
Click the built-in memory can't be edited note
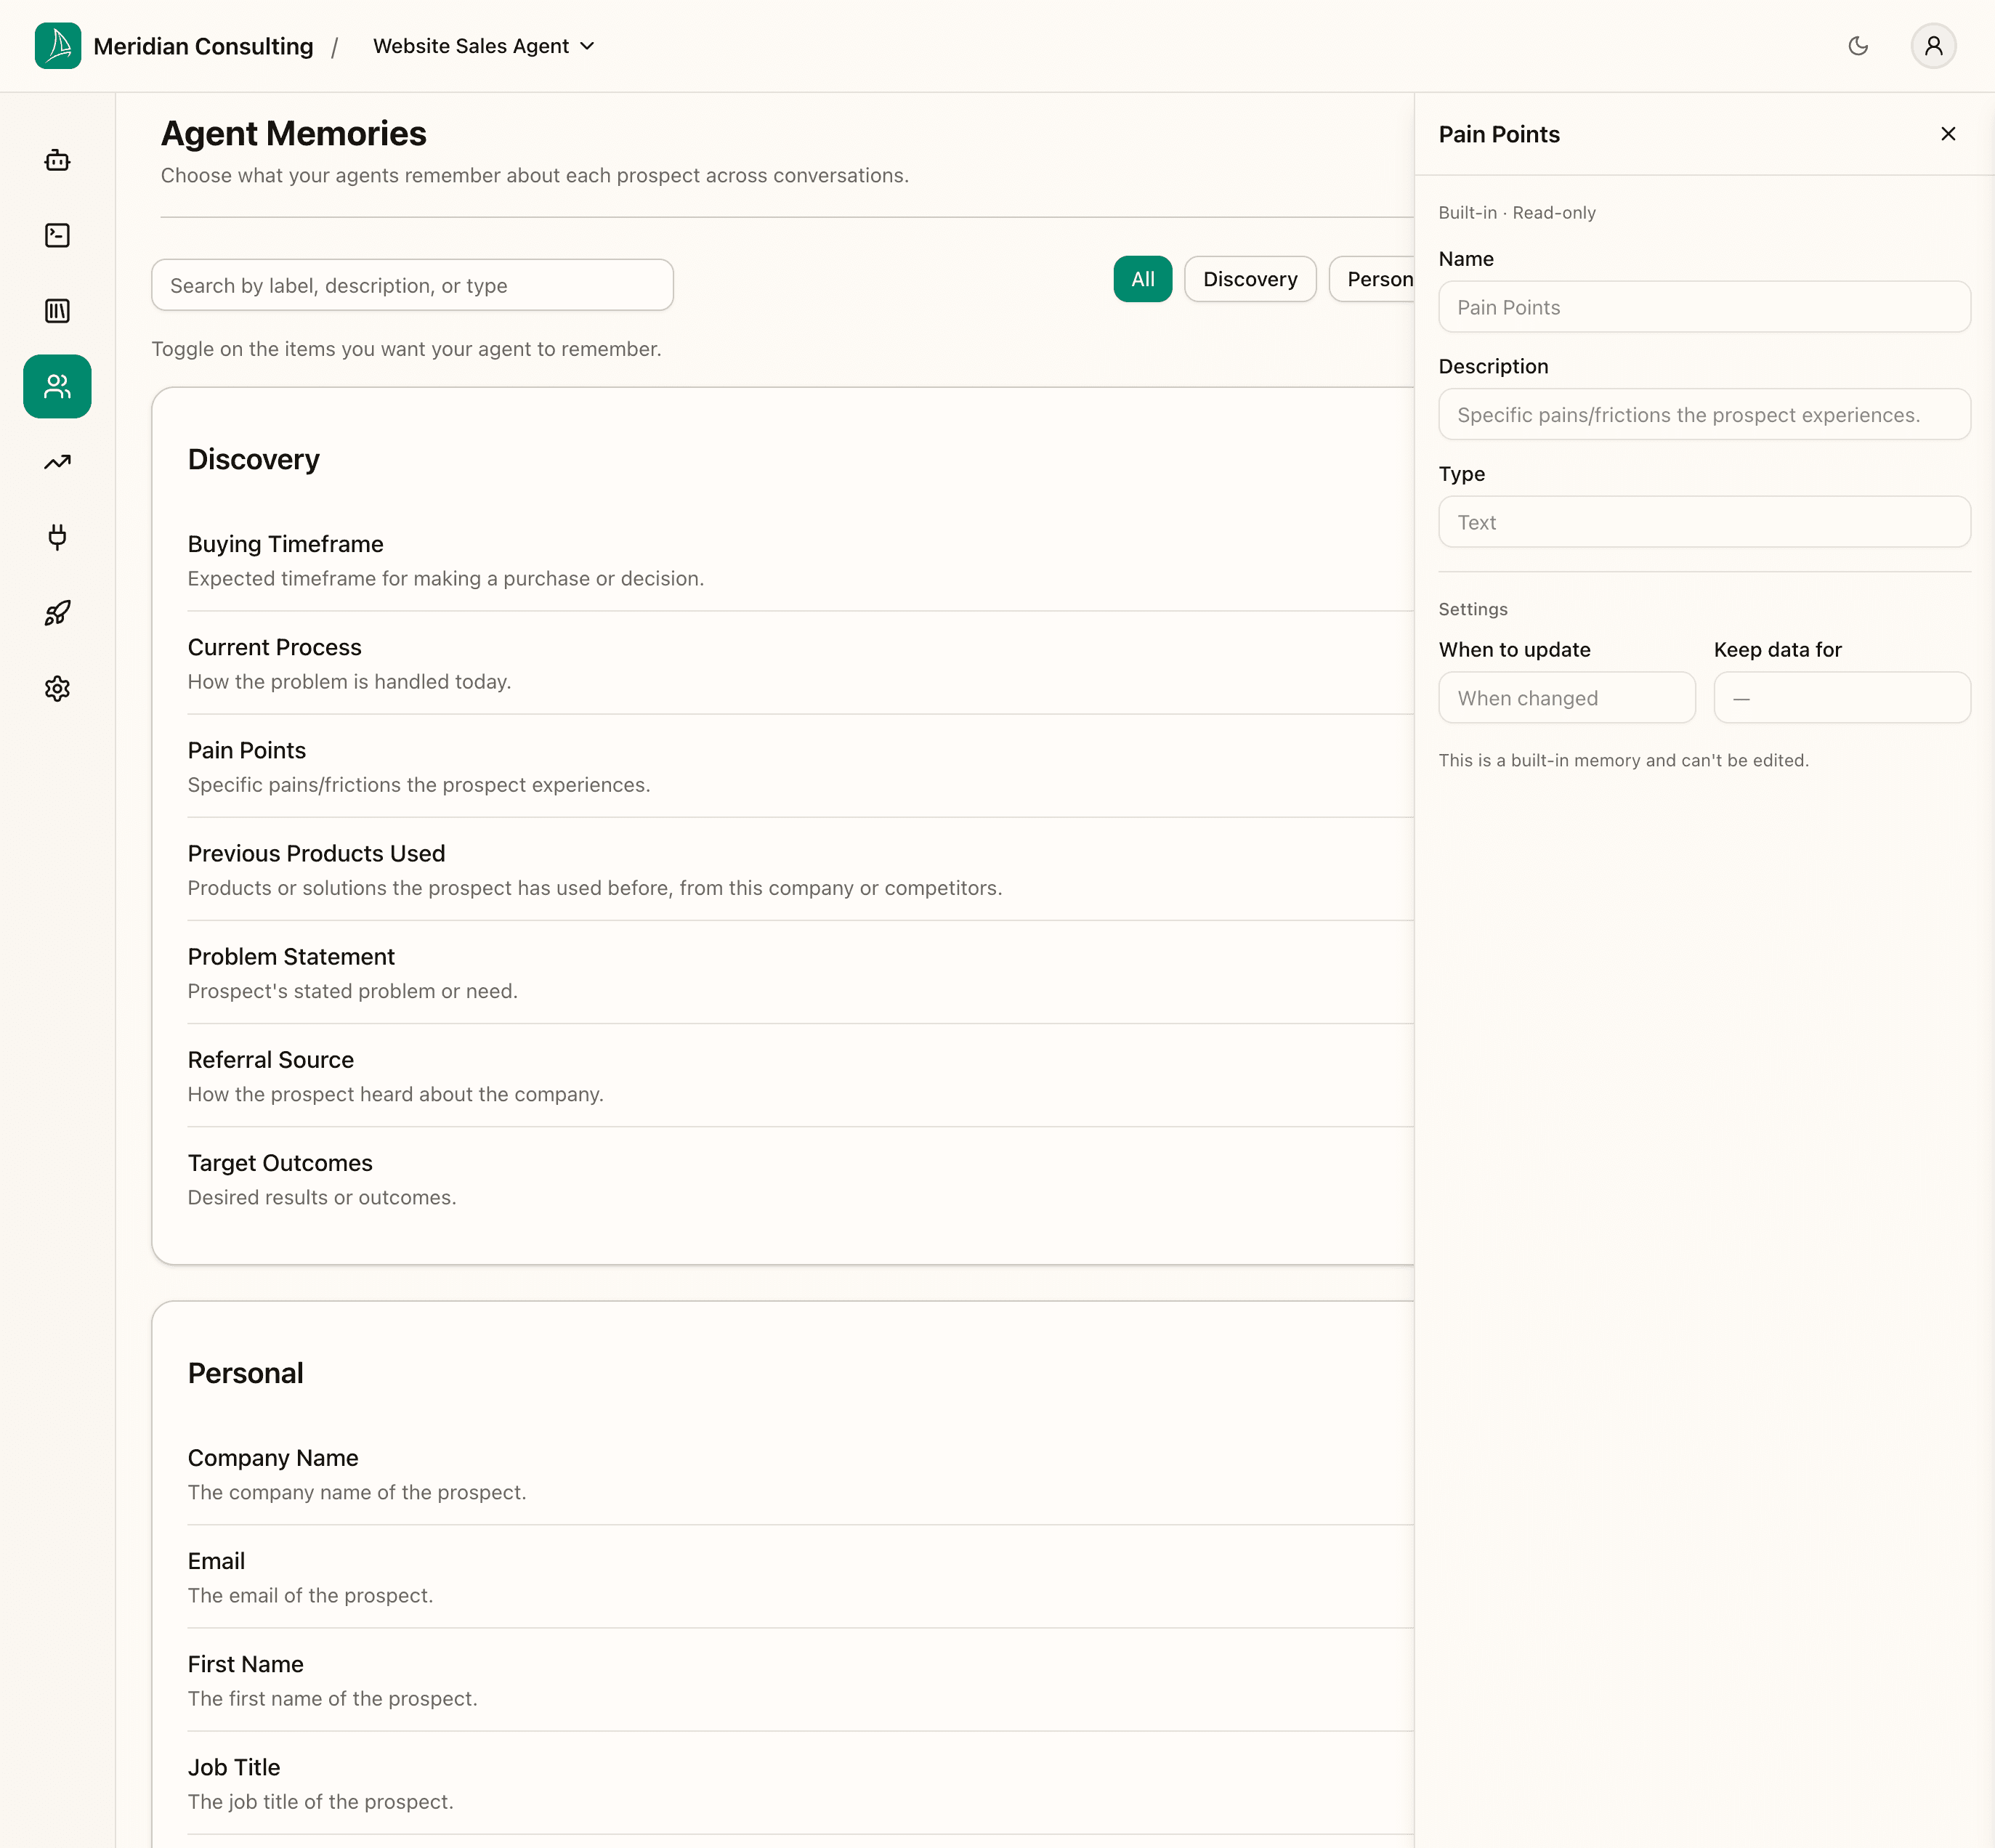1624,760
